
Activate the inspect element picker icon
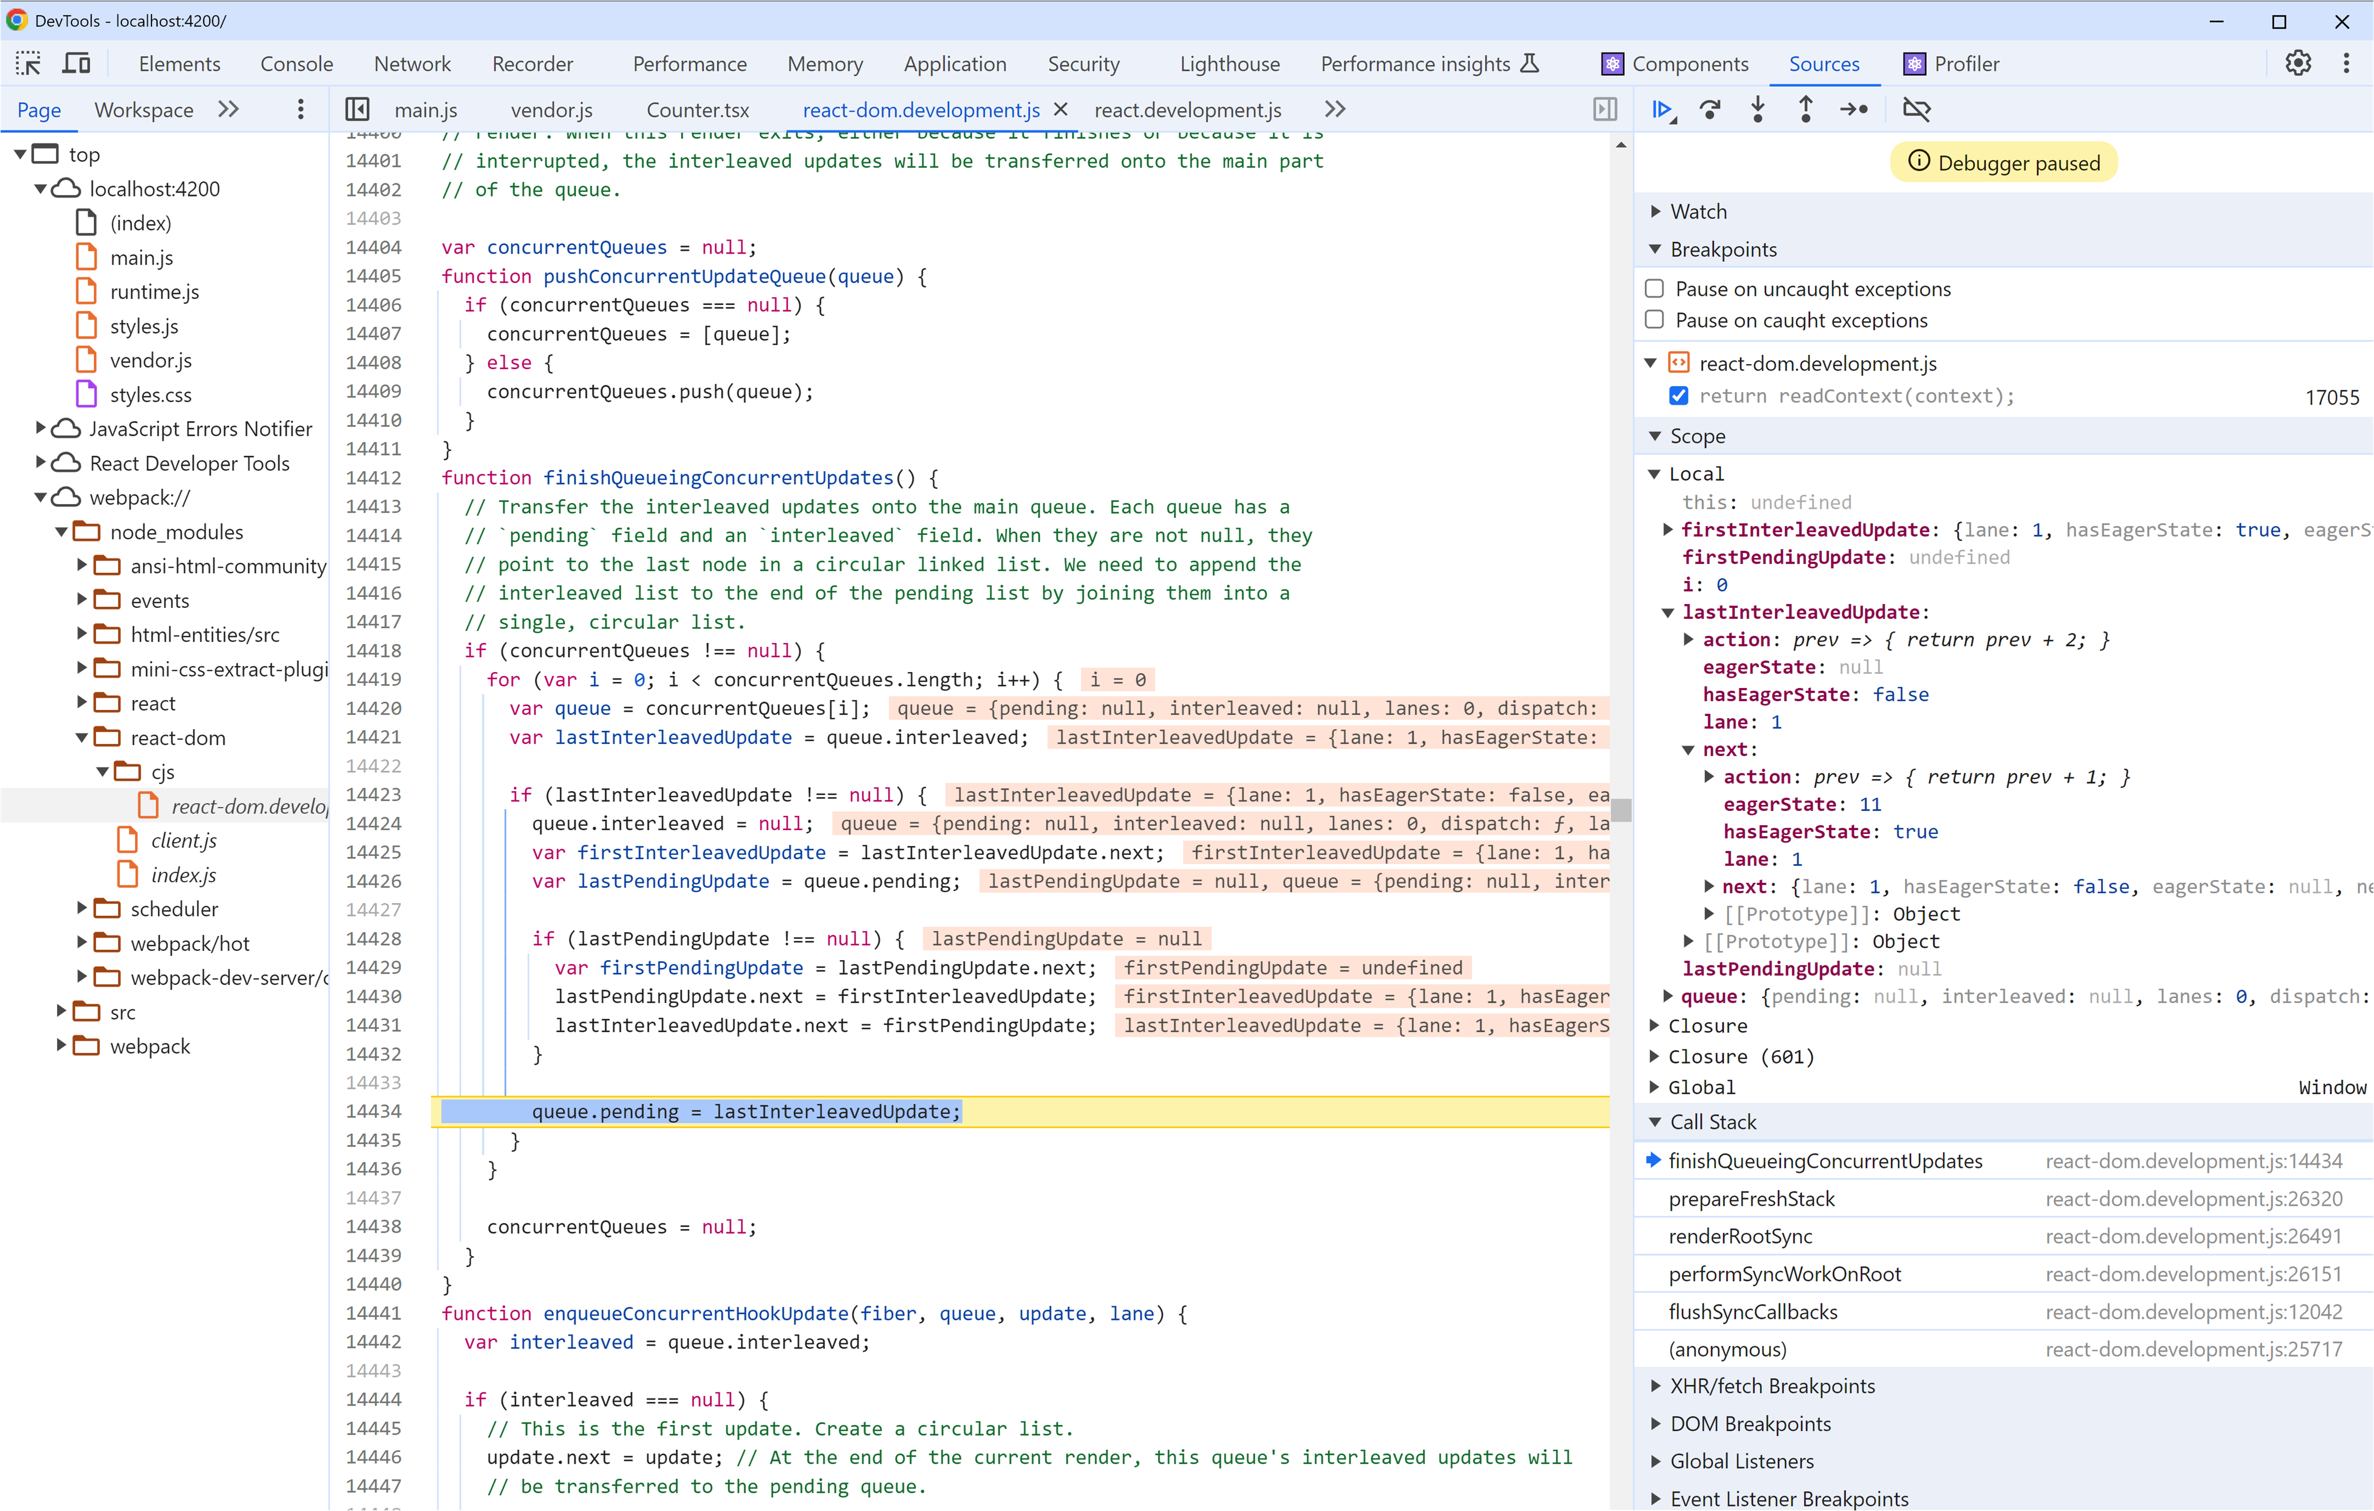27,64
